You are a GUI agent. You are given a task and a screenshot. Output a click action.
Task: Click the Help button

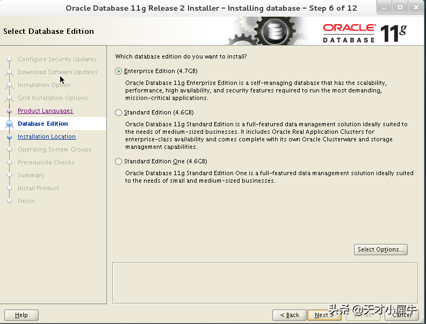[21, 315]
